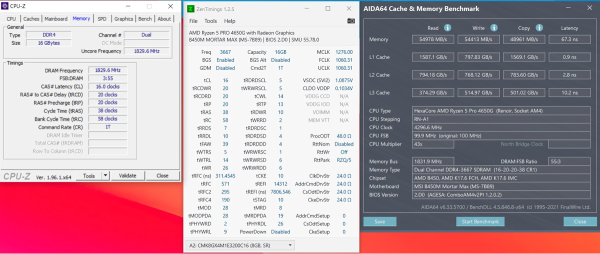
Task: Click the ZenTimings screenshot camera icon
Action: click(x=351, y=21)
